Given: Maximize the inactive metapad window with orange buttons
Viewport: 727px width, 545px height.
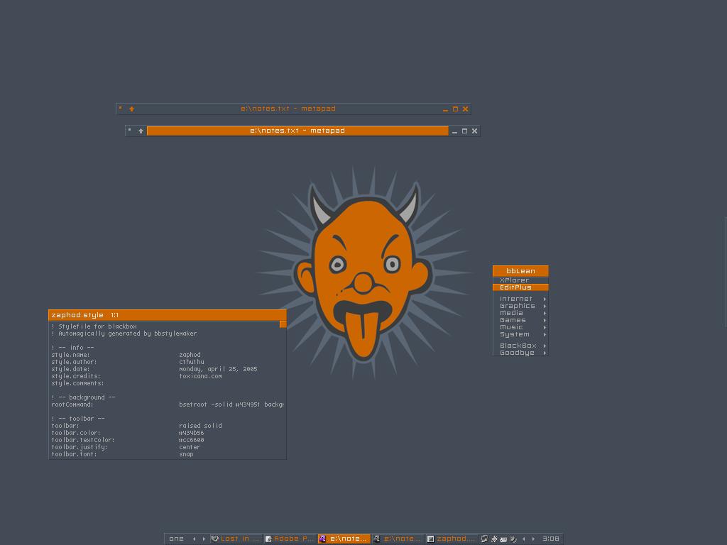Looking at the screenshot, I should [455, 109].
